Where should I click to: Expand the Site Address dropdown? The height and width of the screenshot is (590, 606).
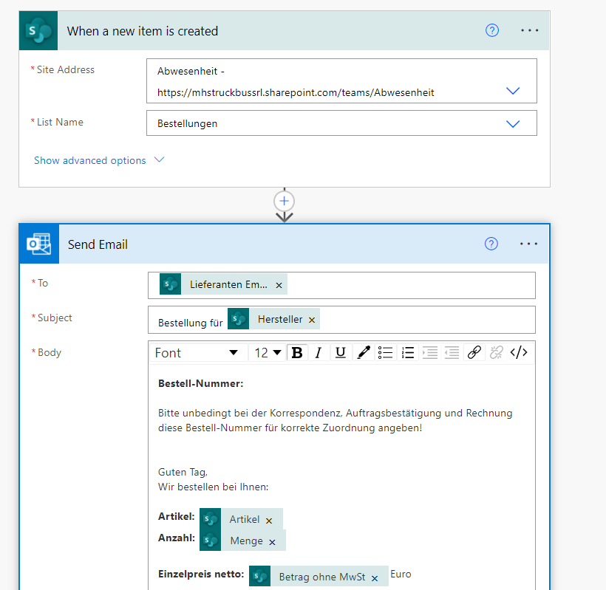point(513,91)
